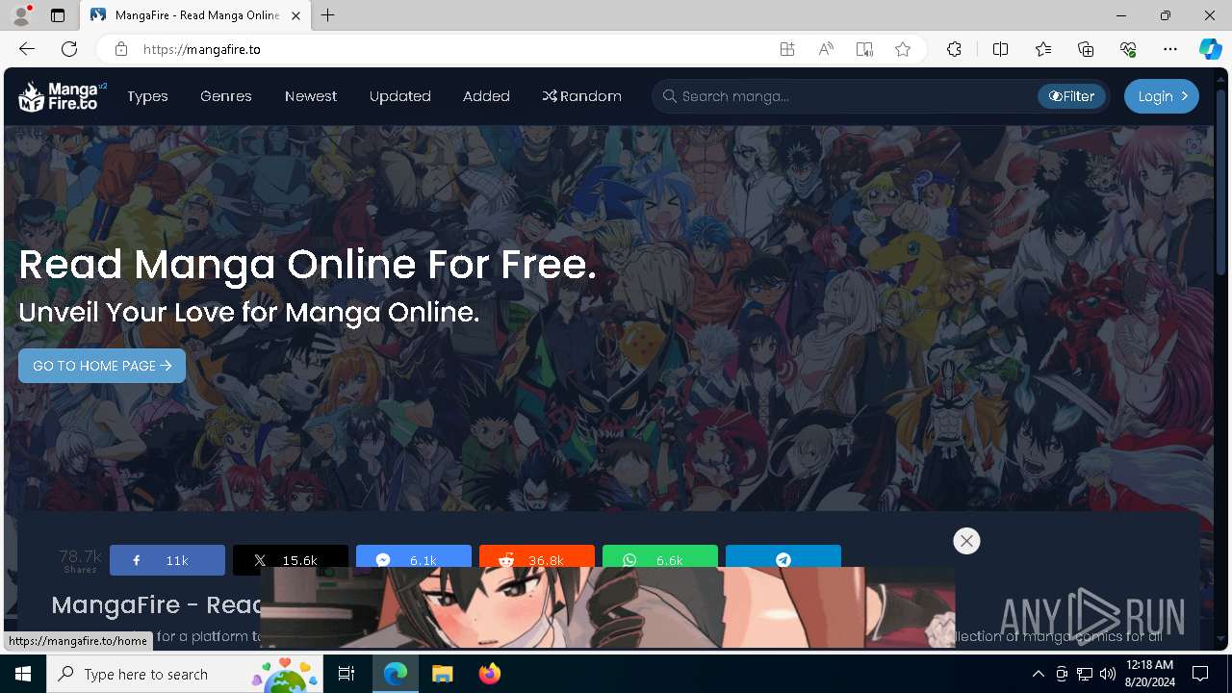Go to Newest manga

[x=311, y=96]
